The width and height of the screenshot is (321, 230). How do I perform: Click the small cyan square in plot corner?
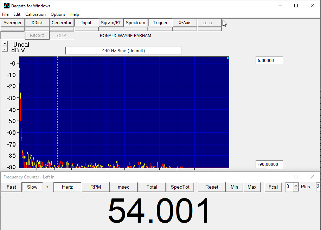[x=227, y=58]
